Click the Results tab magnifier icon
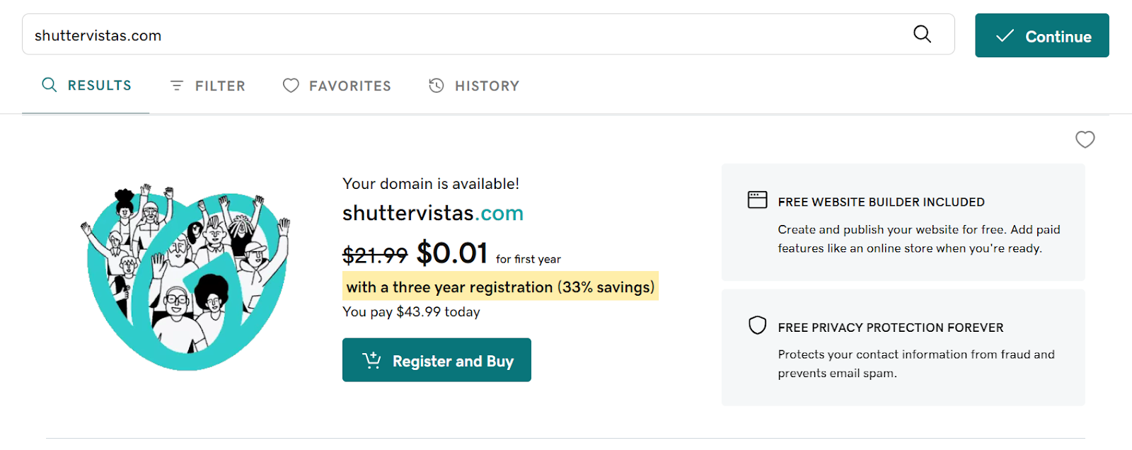1132x450 pixels. [x=49, y=85]
